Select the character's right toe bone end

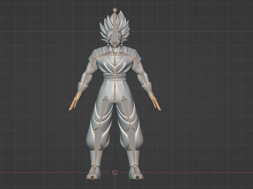click(x=92, y=177)
